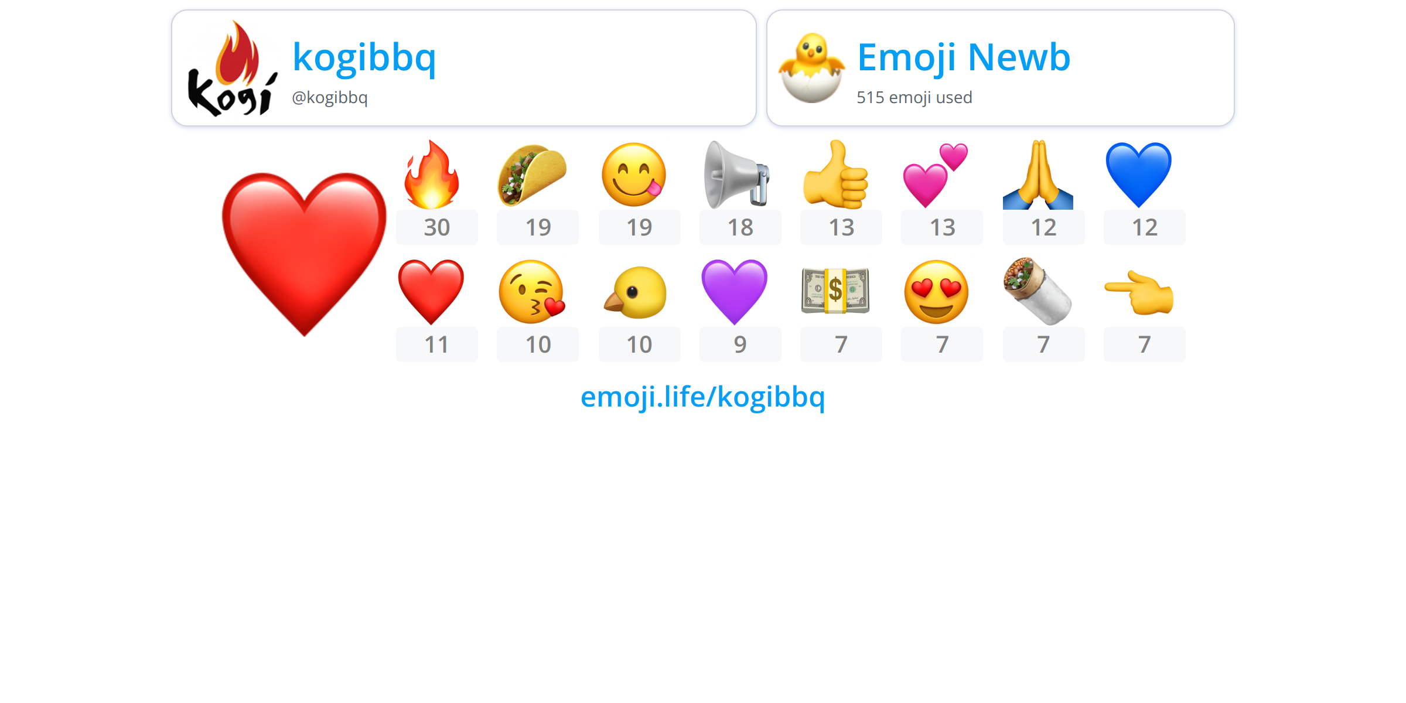Click the face savoring food emoji
Image resolution: width=1406 pixels, height=703 pixels.
point(634,175)
